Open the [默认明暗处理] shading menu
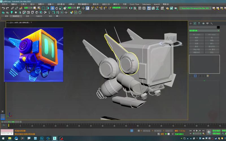This screenshot has height=141, width=226. (24, 23)
